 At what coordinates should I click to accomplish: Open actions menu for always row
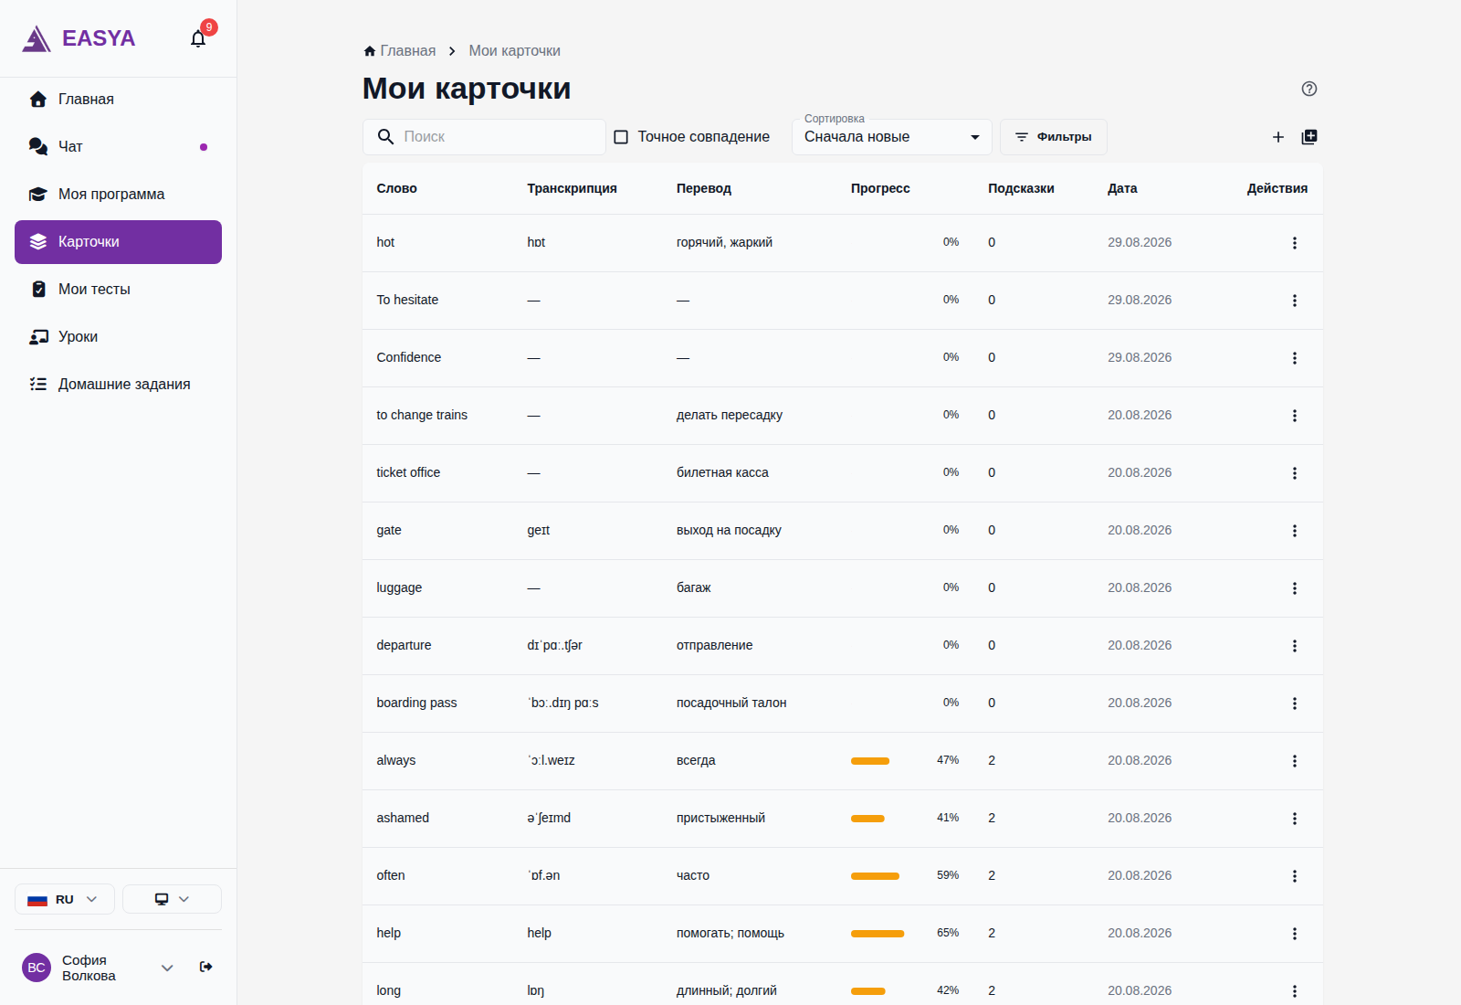click(1295, 761)
